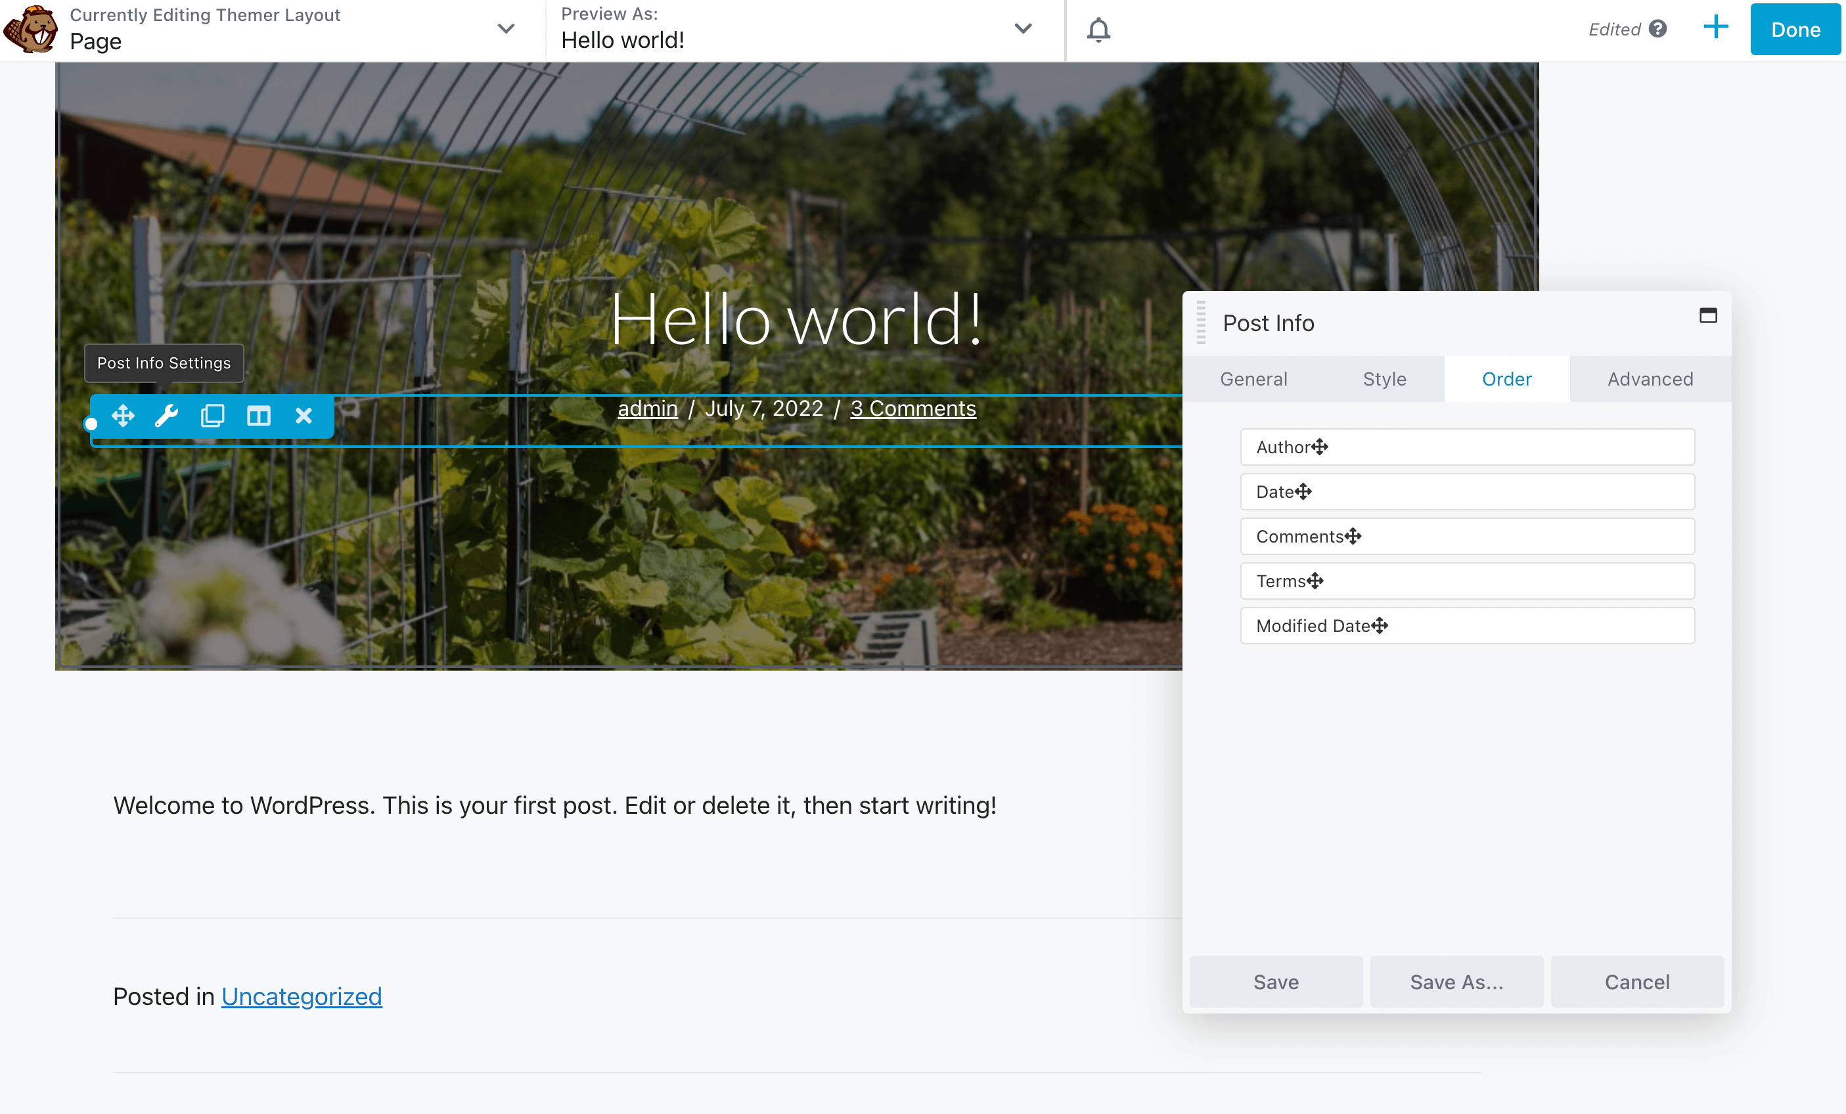
Task: Click the Beaver Builder logo
Action: [30, 30]
